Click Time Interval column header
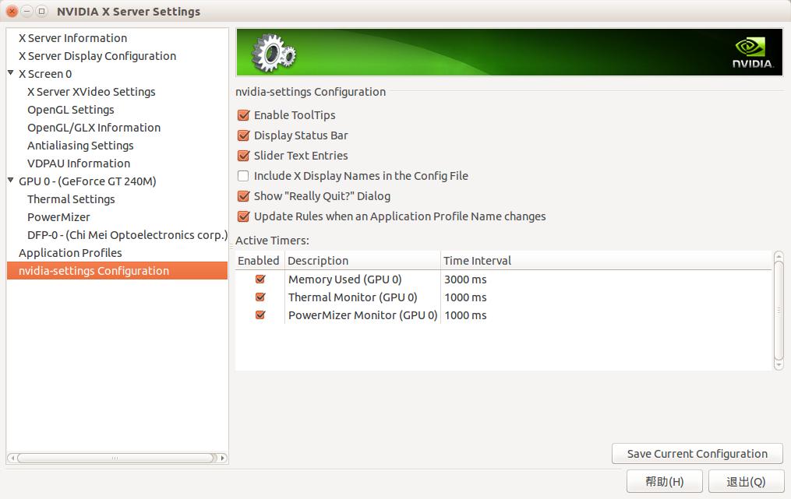The image size is (791, 499). point(606,261)
